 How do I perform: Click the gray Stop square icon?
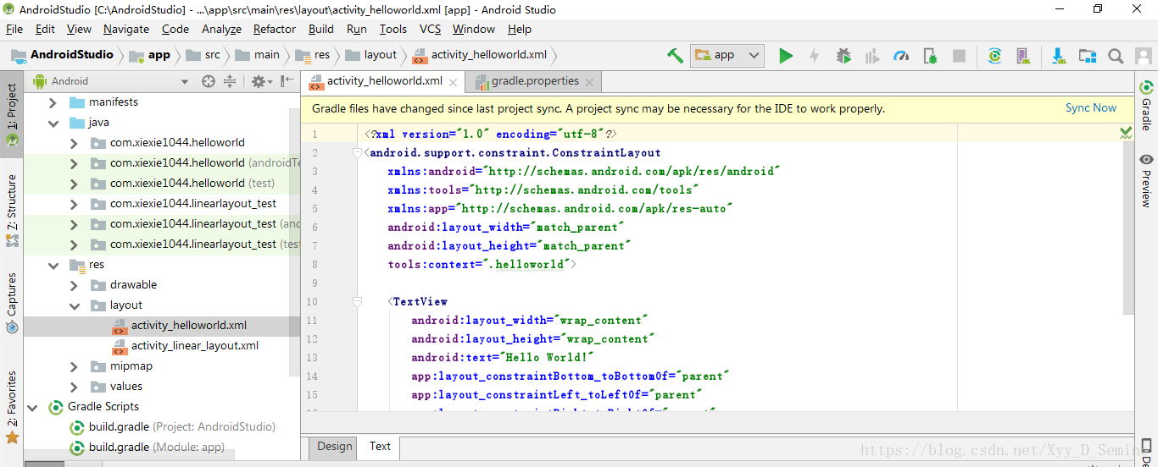pos(959,56)
